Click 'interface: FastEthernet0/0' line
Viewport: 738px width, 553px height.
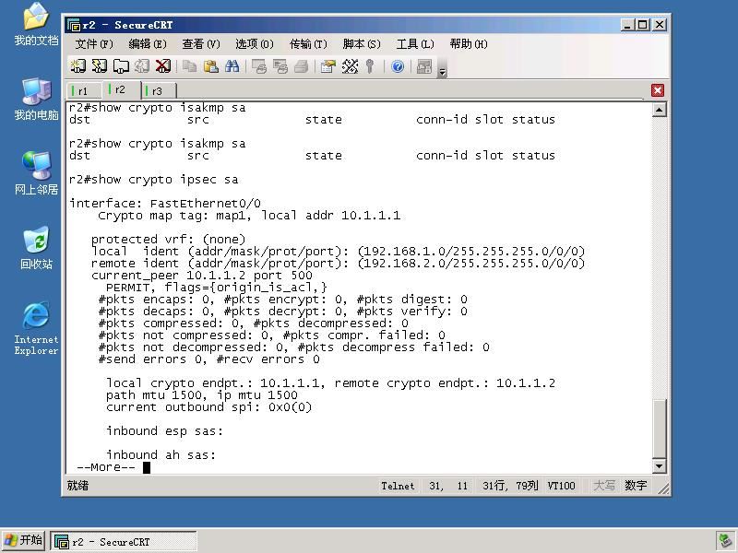tap(165, 204)
